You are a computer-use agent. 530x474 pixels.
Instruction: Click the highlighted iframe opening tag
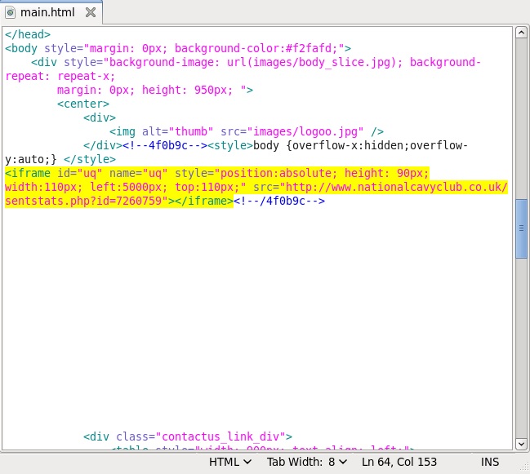pos(29,173)
